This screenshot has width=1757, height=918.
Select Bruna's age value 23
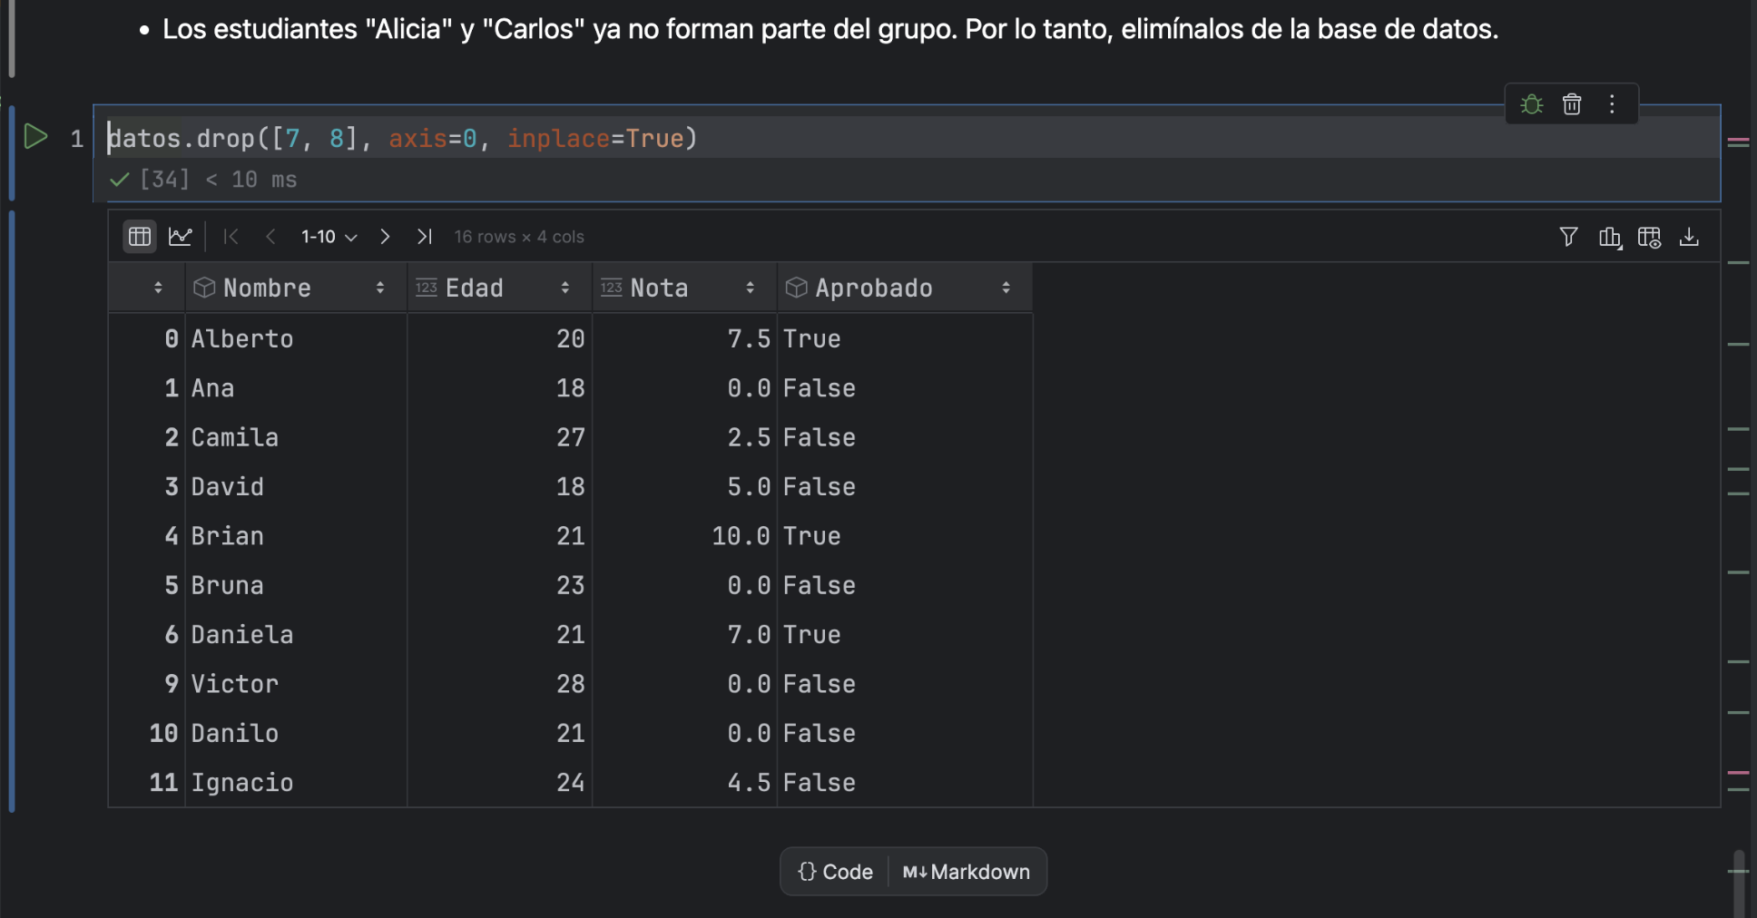click(500, 585)
